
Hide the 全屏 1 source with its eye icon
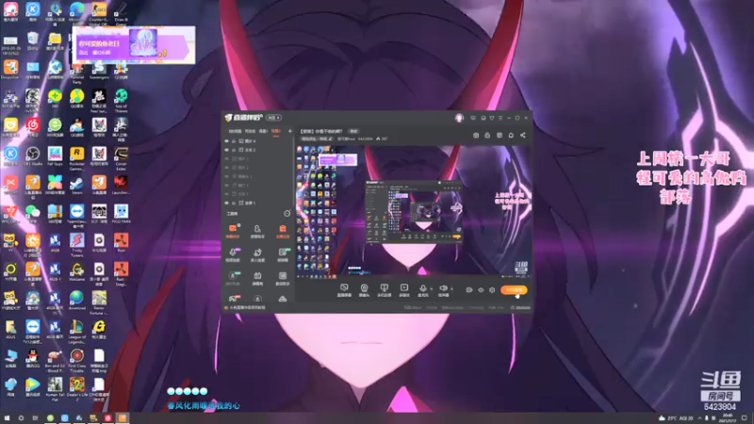click(x=227, y=203)
